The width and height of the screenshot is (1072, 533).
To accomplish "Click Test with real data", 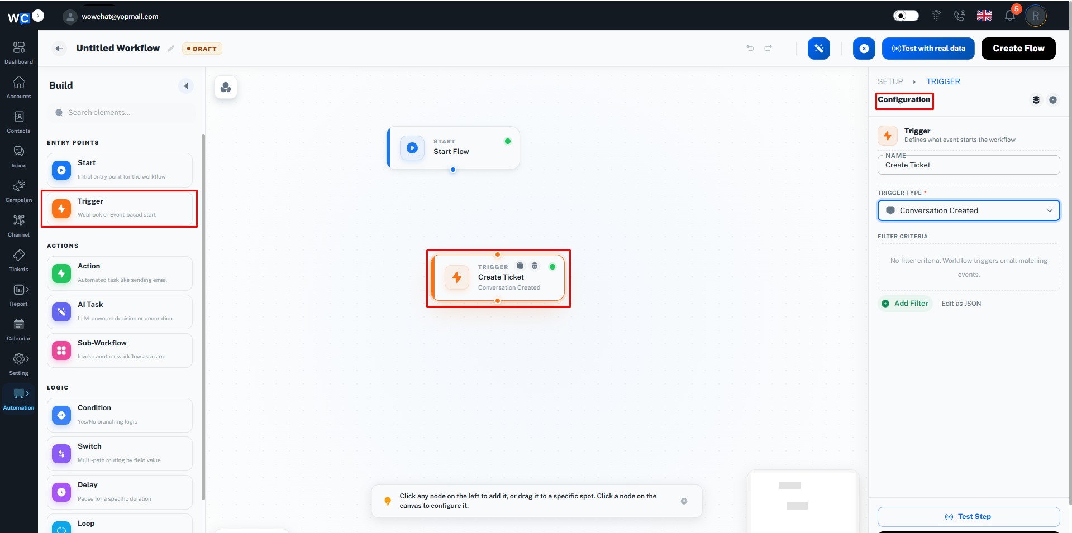I will [x=928, y=49].
